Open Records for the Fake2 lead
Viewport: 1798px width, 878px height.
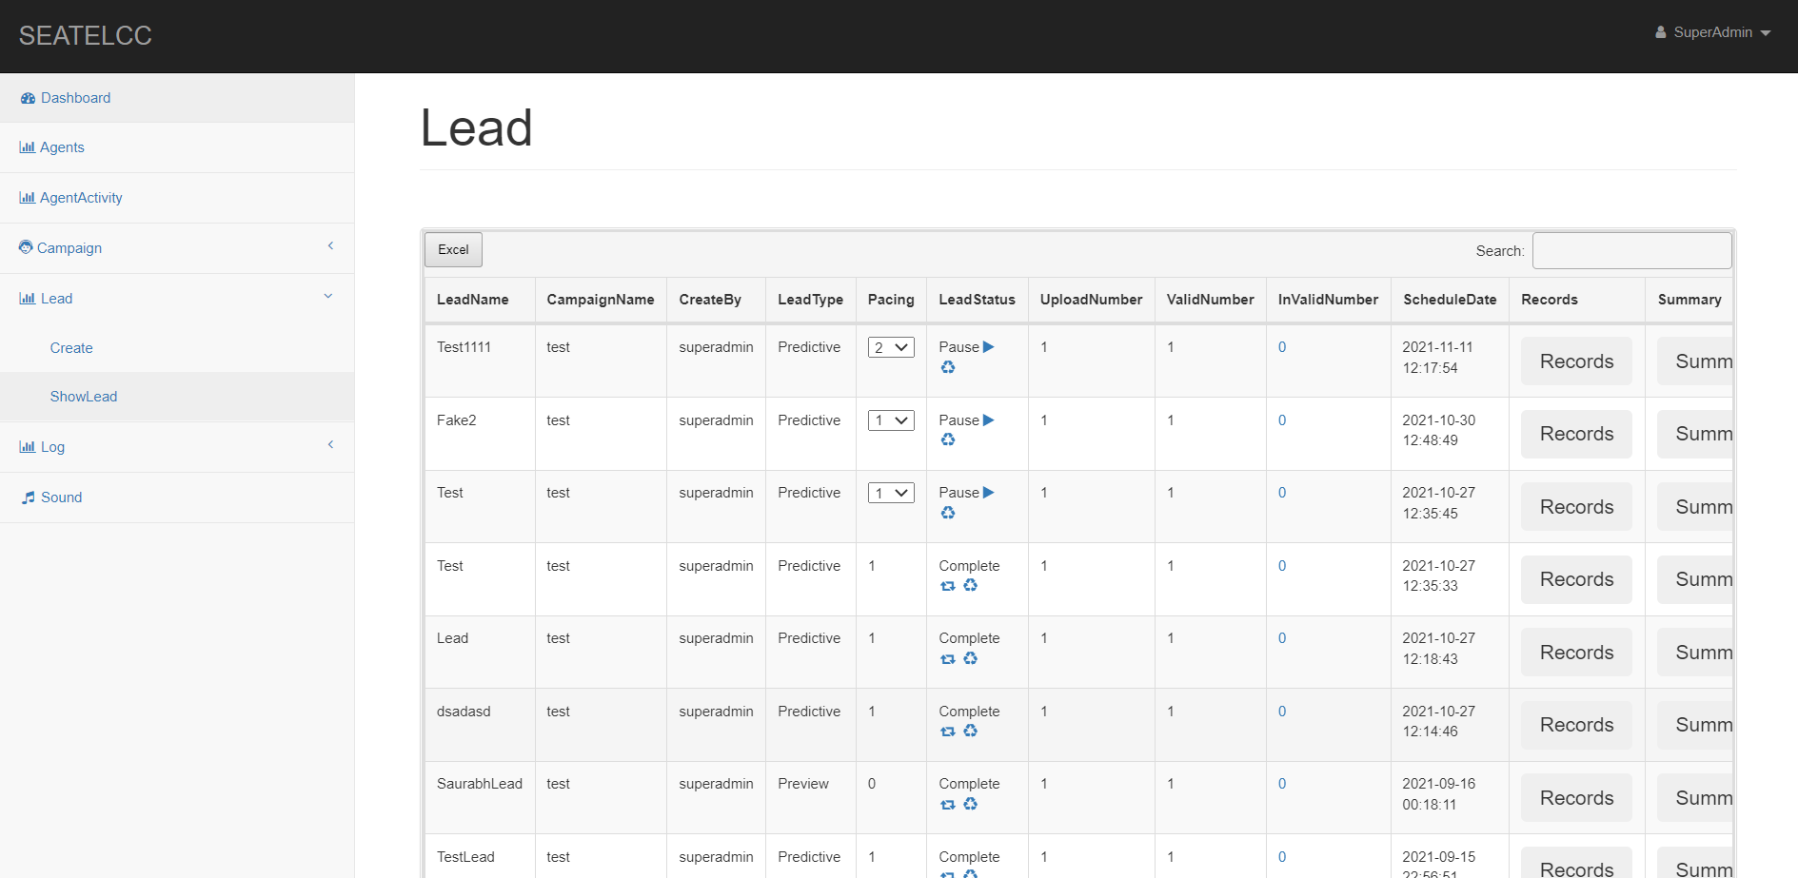(1576, 434)
